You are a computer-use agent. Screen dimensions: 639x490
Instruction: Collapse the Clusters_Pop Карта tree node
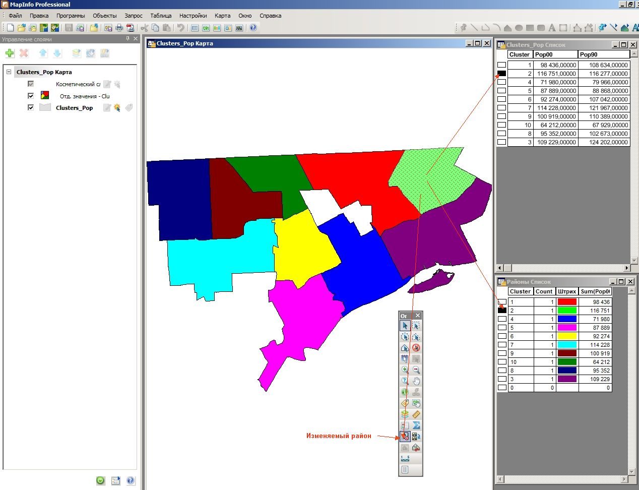[x=9, y=72]
